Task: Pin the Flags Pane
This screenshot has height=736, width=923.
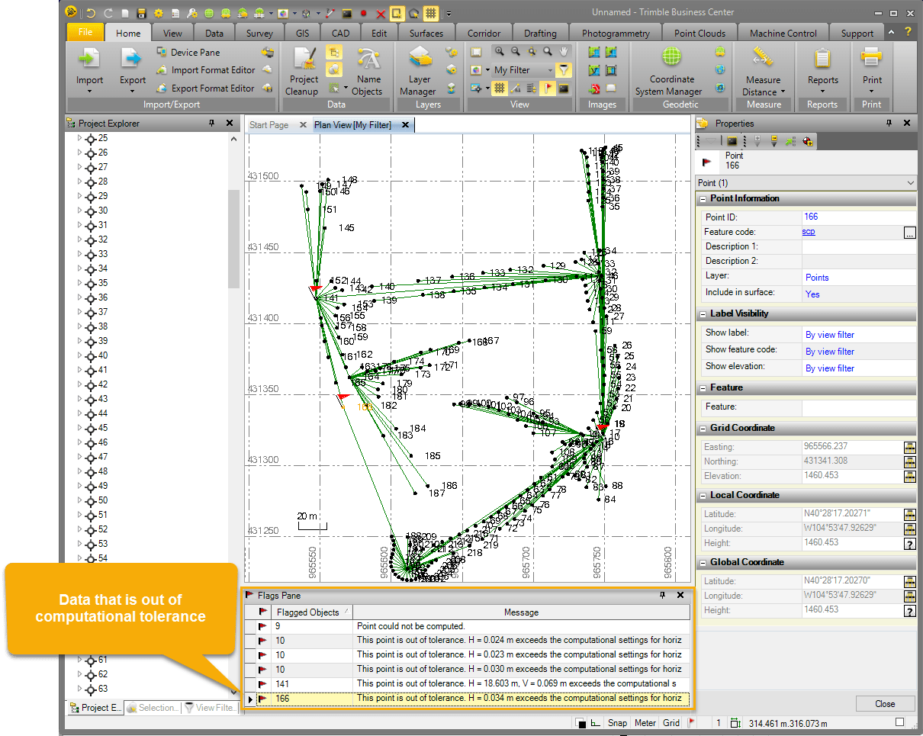Action: pyautogui.click(x=662, y=596)
